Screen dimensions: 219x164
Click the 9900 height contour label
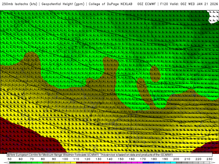click(157, 132)
